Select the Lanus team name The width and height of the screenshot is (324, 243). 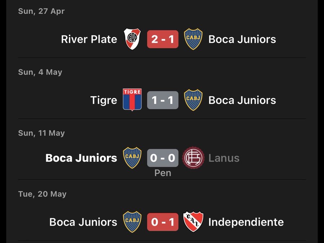click(224, 158)
